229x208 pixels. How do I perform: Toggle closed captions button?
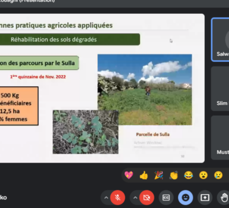166,198
